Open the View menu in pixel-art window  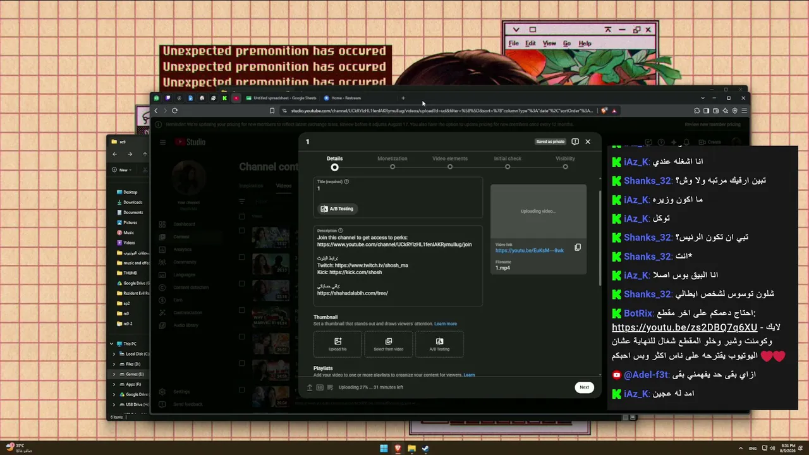[x=549, y=44]
